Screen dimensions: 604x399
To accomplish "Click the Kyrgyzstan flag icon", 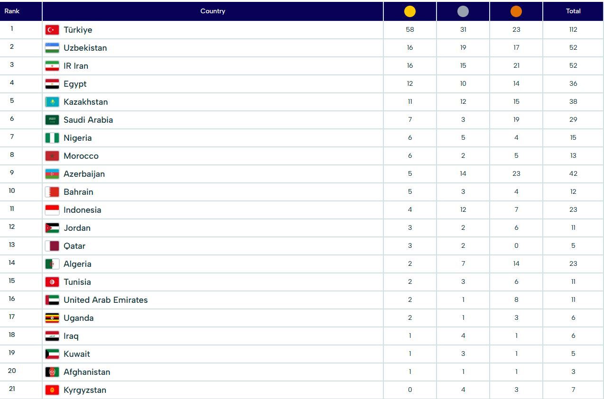I will pyautogui.click(x=52, y=390).
